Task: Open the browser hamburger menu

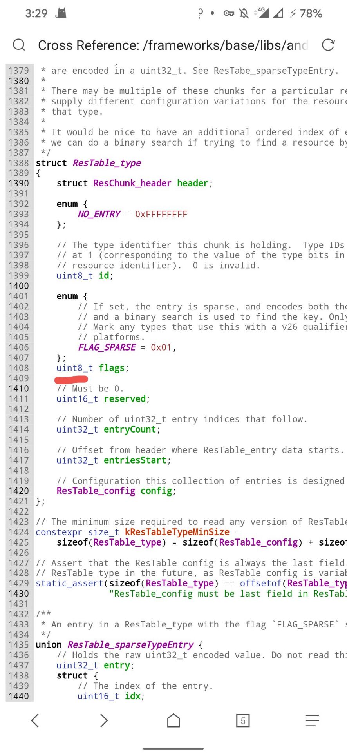Action: click(312, 720)
